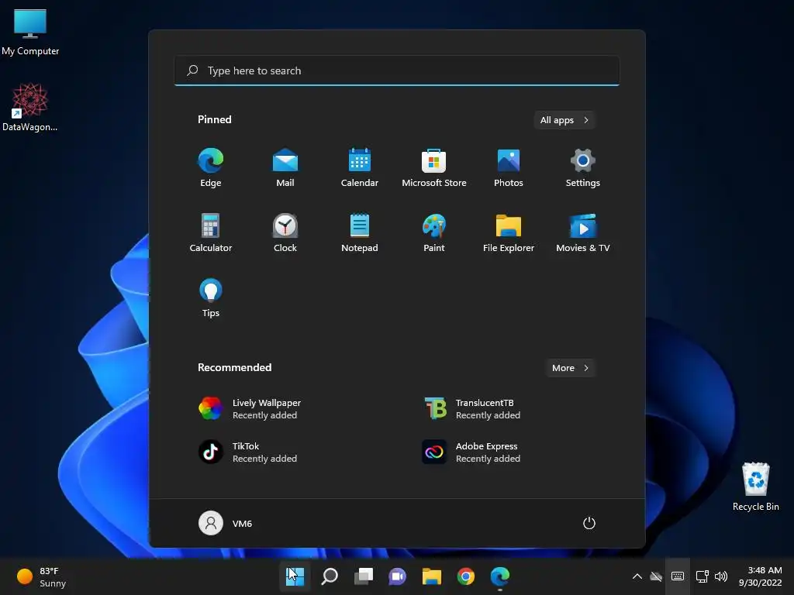Open Chat on the taskbar
Image resolution: width=794 pixels, height=595 pixels.
[397, 576]
